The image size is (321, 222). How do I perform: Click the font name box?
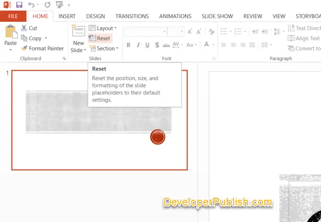tap(146, 32)
